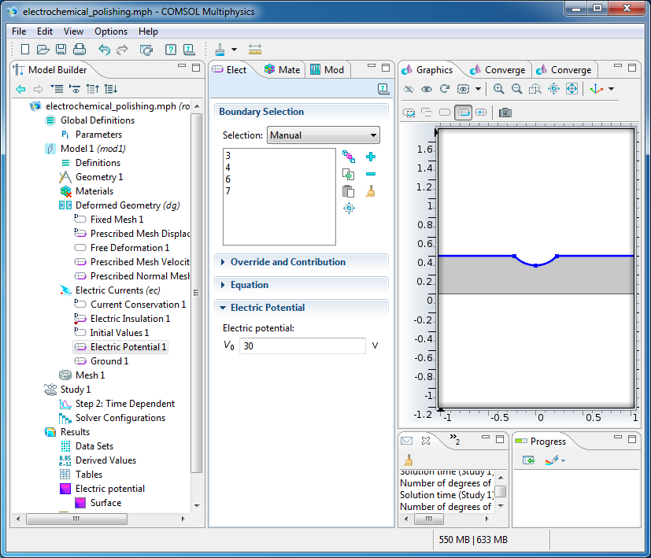Click the New file icon

click(25, 50)
